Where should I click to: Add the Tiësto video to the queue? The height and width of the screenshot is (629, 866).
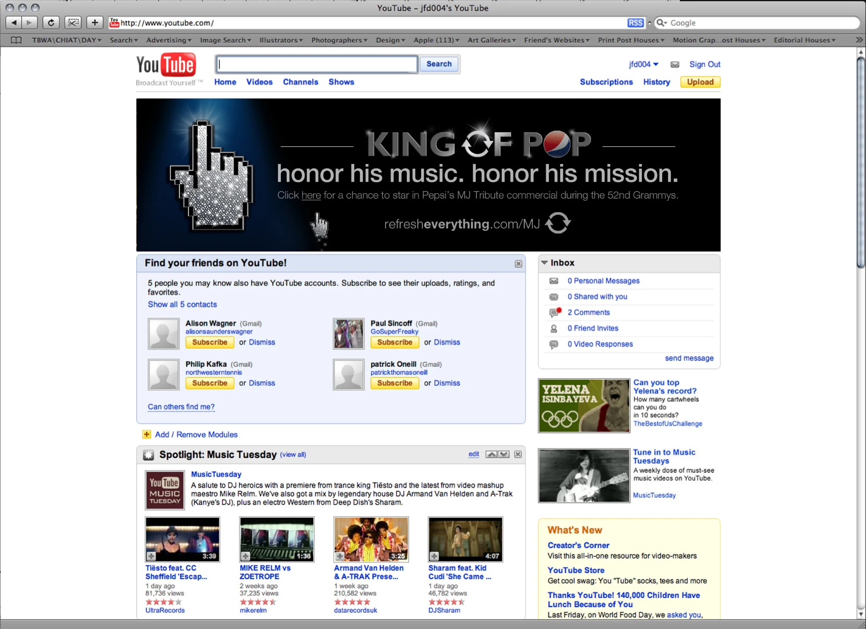[x=151, y=556]
